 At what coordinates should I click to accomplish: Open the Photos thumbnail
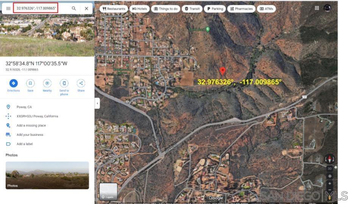pos(47,175)
